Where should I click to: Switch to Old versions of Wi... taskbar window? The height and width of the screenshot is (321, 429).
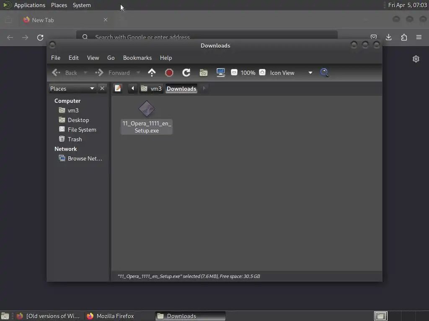[x=49, y=316]
